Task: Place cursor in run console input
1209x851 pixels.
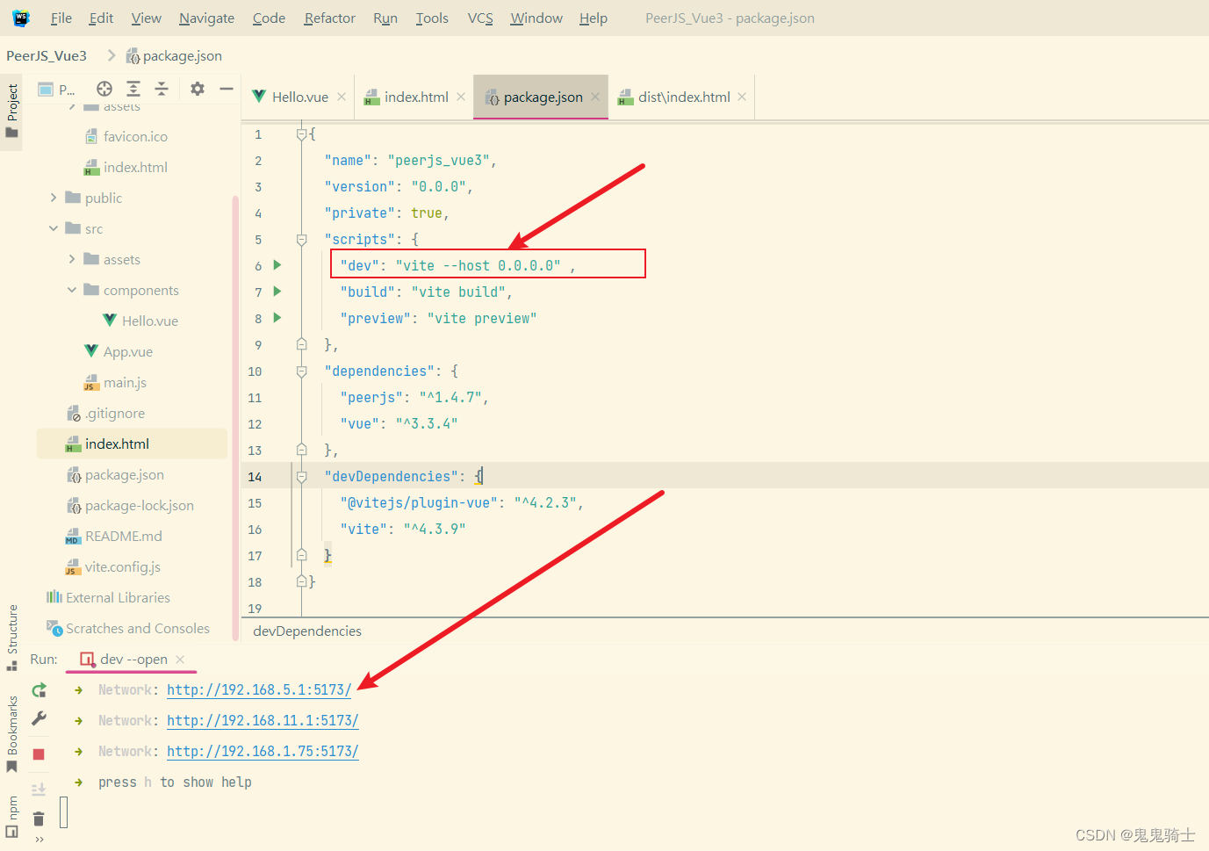Action: point(64,812)
